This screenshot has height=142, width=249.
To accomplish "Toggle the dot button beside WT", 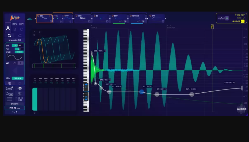I will click(x=21, y=63).
